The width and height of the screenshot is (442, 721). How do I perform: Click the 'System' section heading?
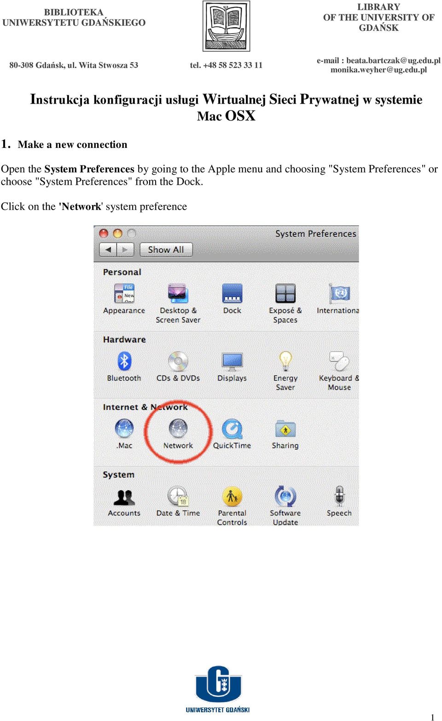coord(118,475)
